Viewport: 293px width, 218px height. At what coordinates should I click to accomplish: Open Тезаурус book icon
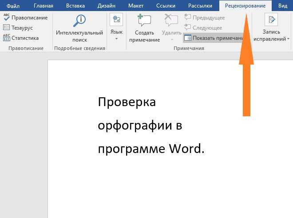coord(7,27)
